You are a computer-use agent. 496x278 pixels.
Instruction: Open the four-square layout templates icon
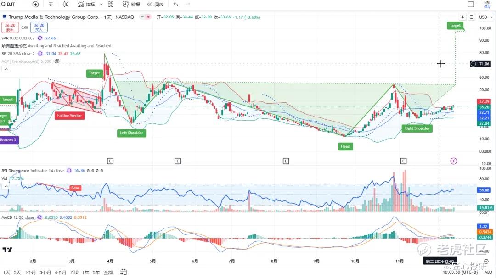[111, 4]
